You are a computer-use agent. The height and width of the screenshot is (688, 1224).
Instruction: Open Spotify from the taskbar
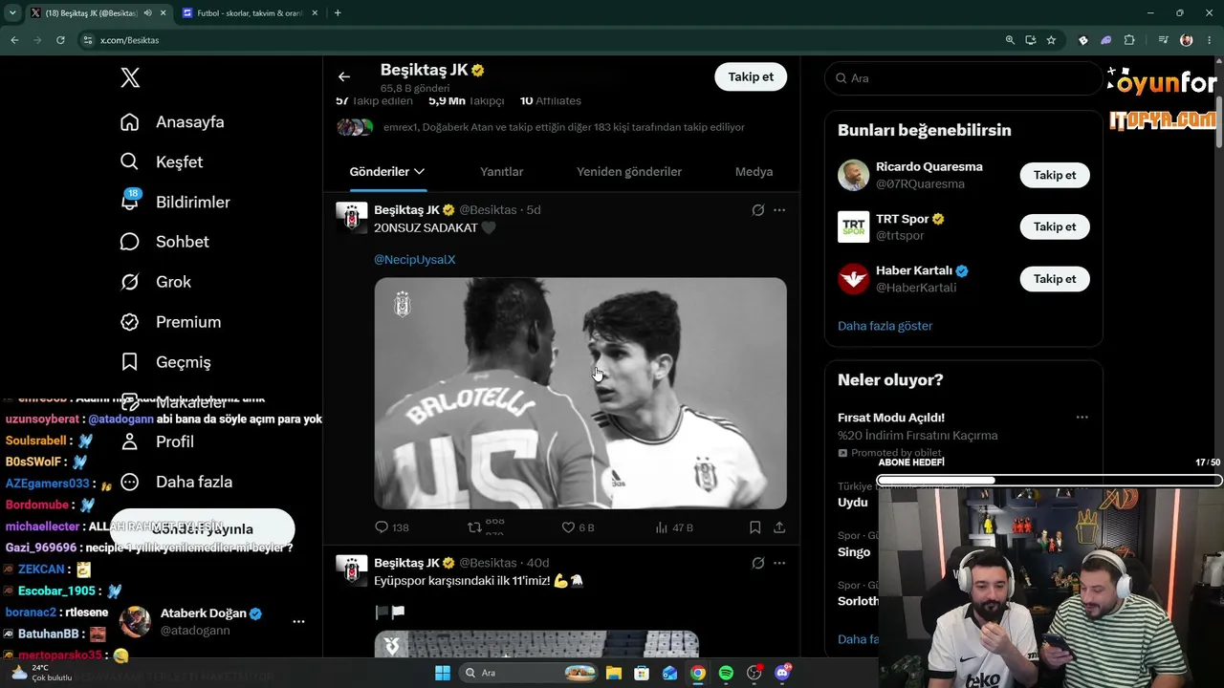coord(726,673)
